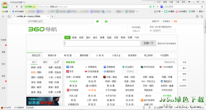Screen dimensions: 206x110
Task: Open the 中关村在线 icon link
Action: coord(148,67)
